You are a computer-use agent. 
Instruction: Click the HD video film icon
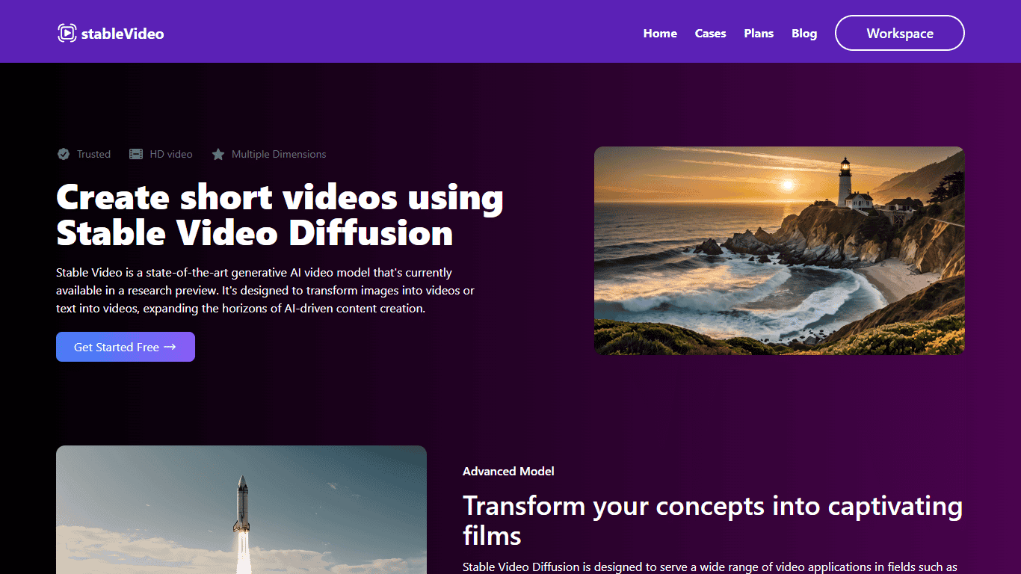[x=136, y=154]
